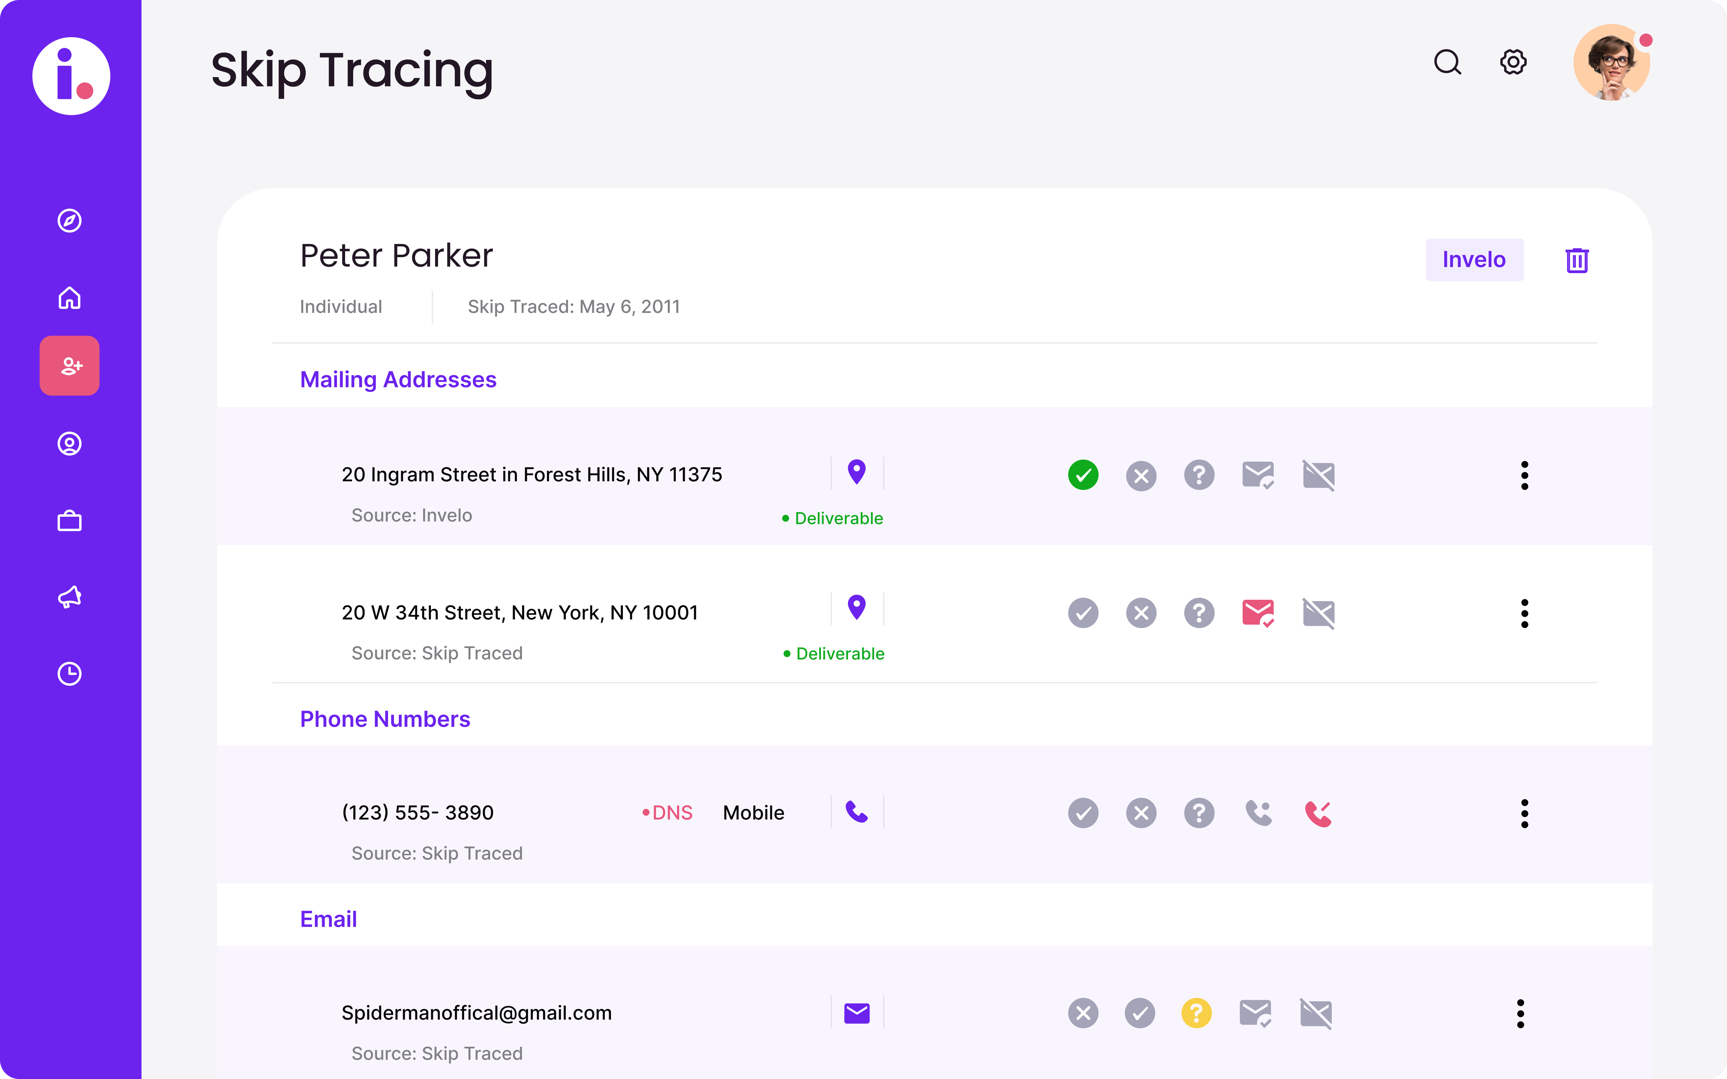The image size is (1727, 1079).
Task: Select the active contacts-add sidebar item
Action: point(69,365)
